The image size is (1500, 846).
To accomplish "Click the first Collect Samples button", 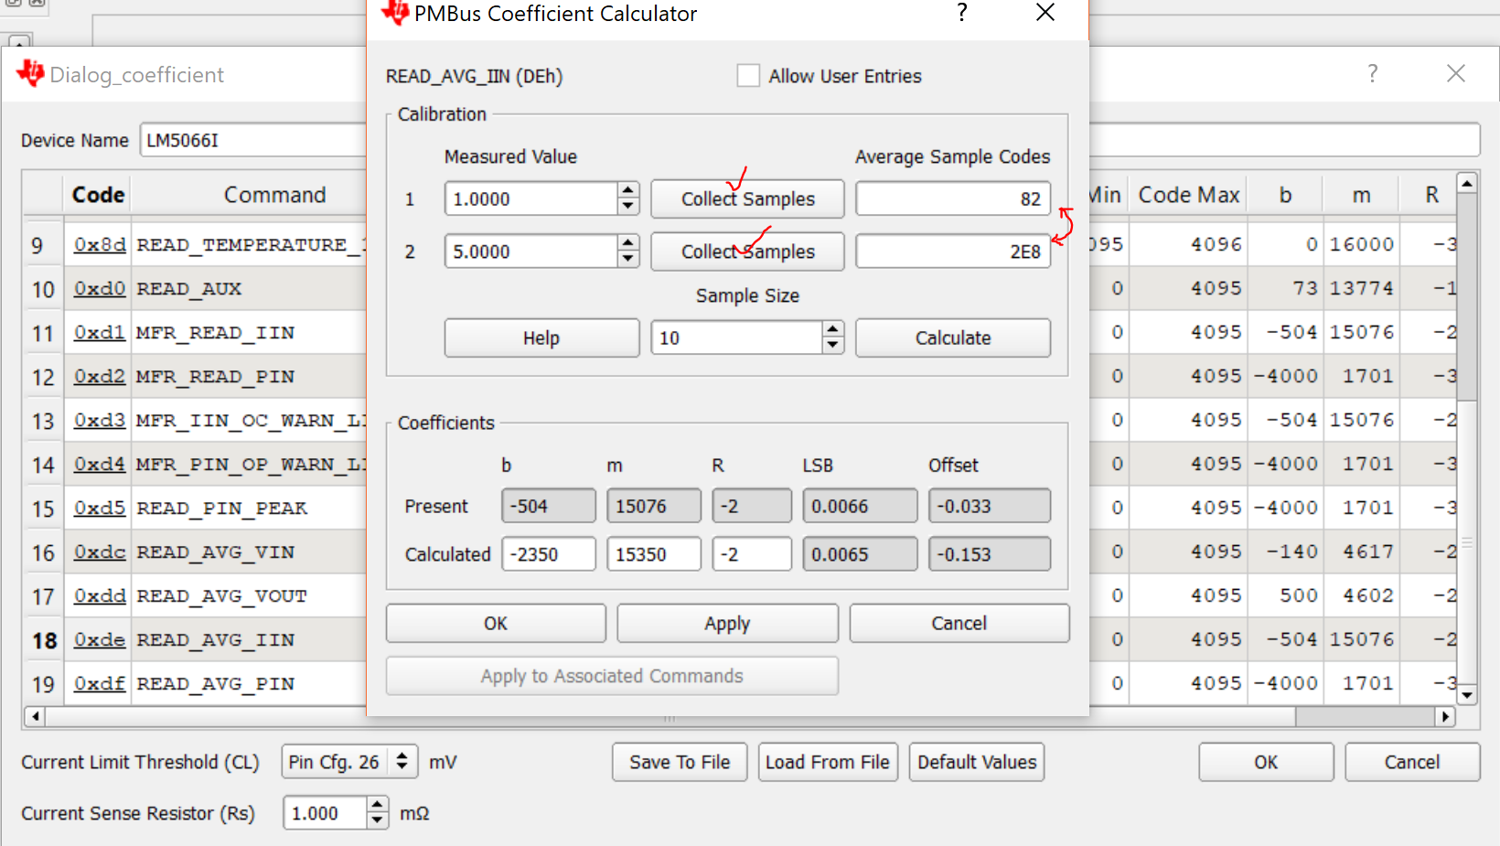I will point(747,198).
